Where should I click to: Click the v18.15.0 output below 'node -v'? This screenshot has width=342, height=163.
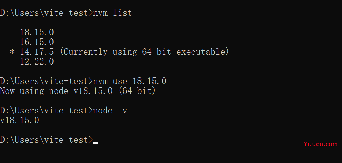[x=20, y=120]
